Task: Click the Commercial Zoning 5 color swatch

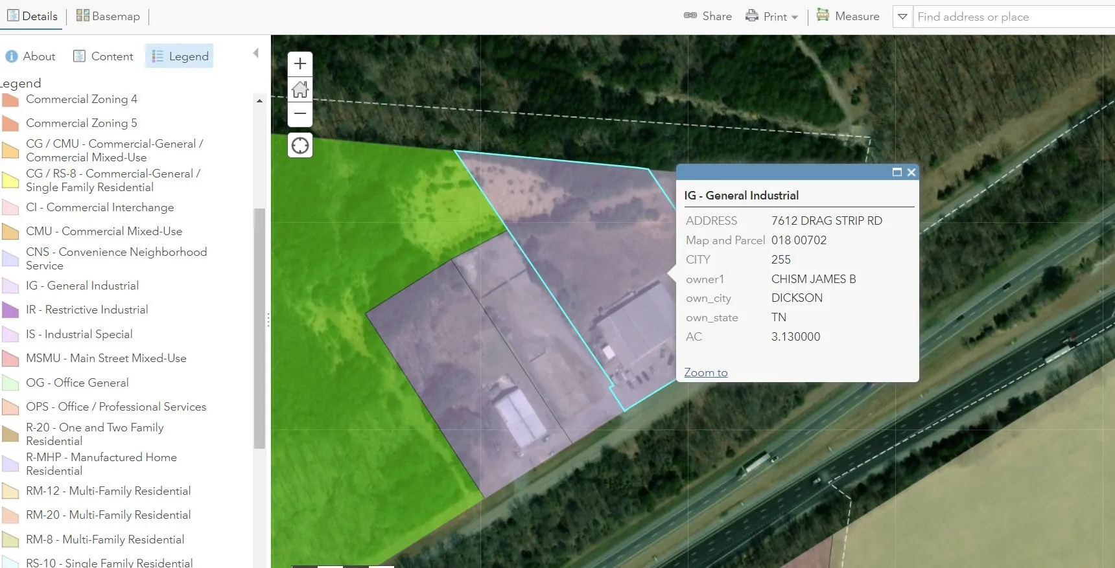Action: [x=10, y=123]
